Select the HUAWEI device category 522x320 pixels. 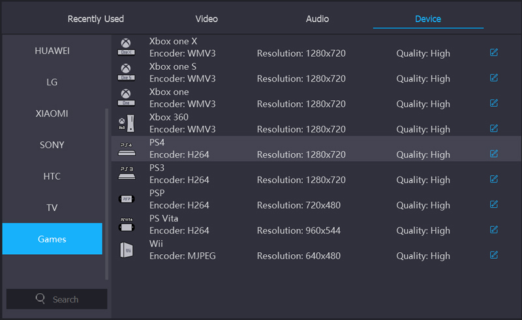(52, 51)
